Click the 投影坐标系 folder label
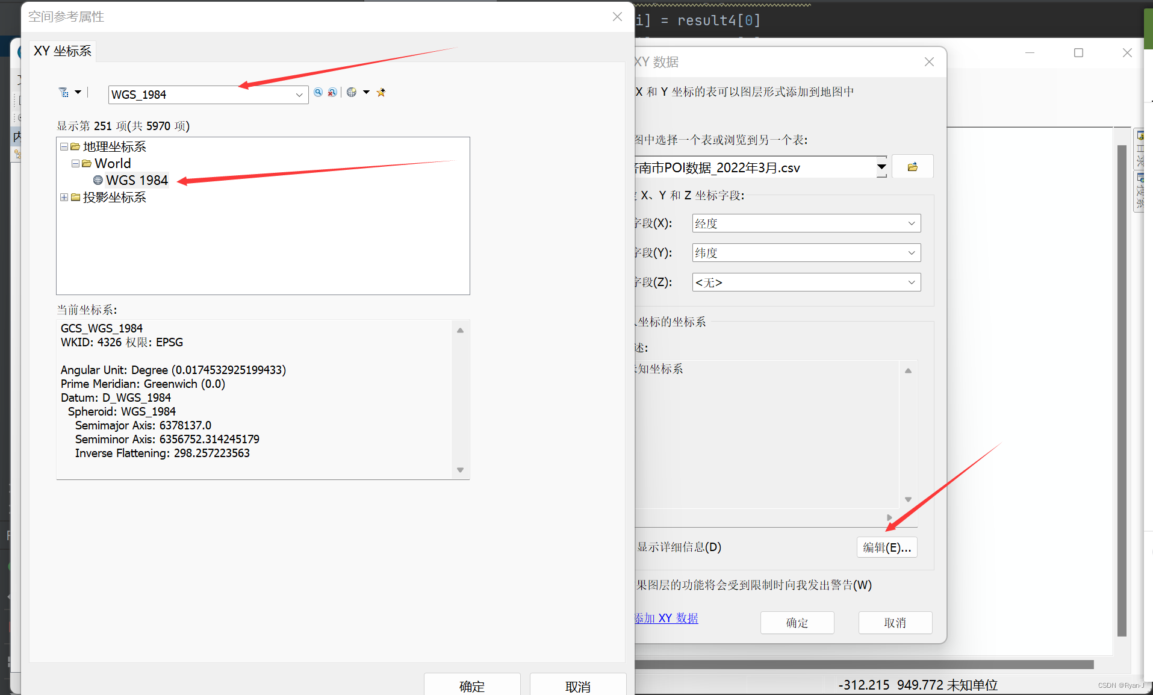This screenshot has width=1153, height=695. click(114, 197)
